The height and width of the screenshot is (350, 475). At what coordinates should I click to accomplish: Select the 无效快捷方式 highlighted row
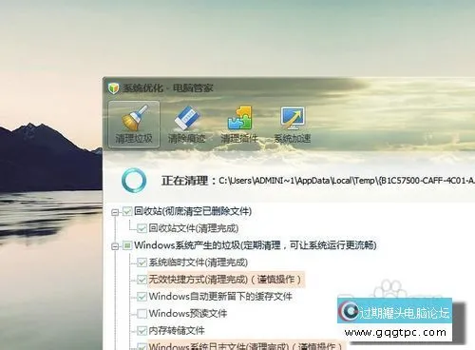226,280
